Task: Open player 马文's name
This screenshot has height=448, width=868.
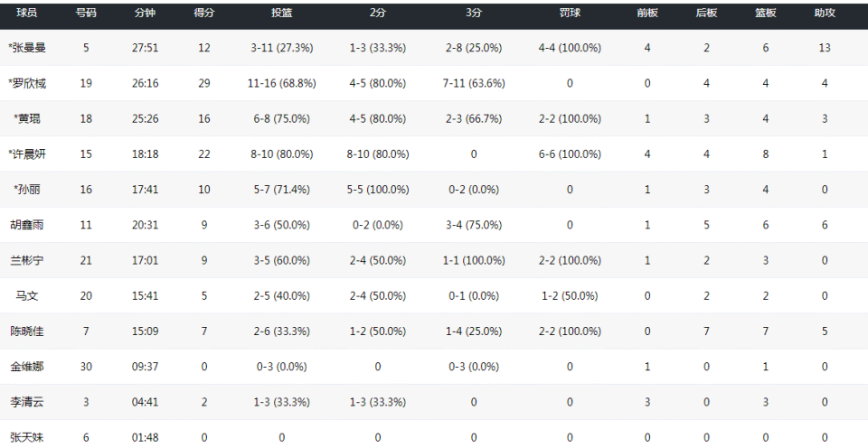Action: 26,295
